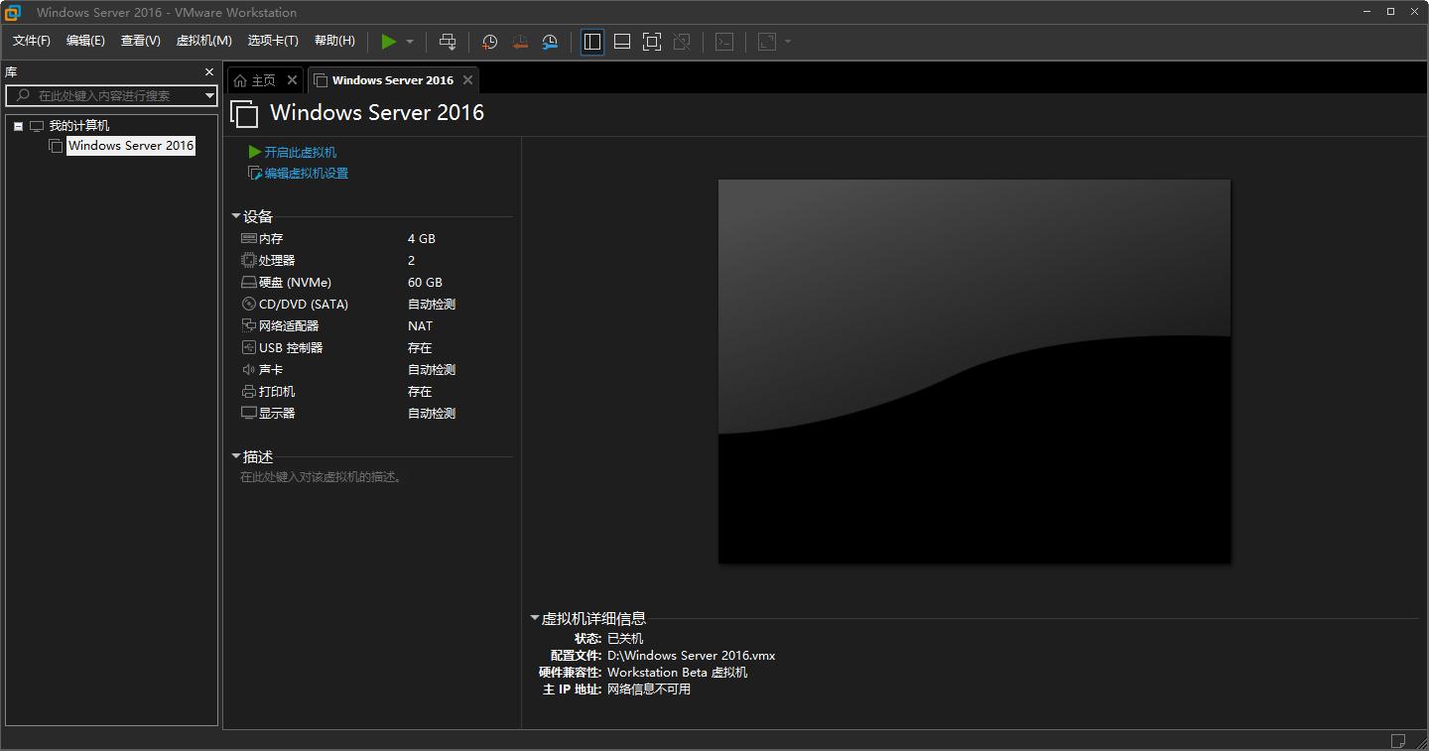Click the 已关机 status value
Viewport: 1429px width, 751px height.
click(625, 639)
